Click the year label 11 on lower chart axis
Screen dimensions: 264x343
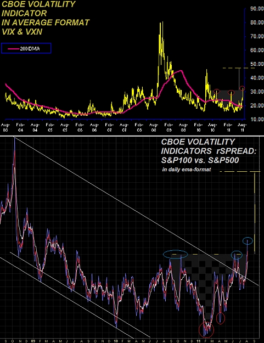(199, 341)
